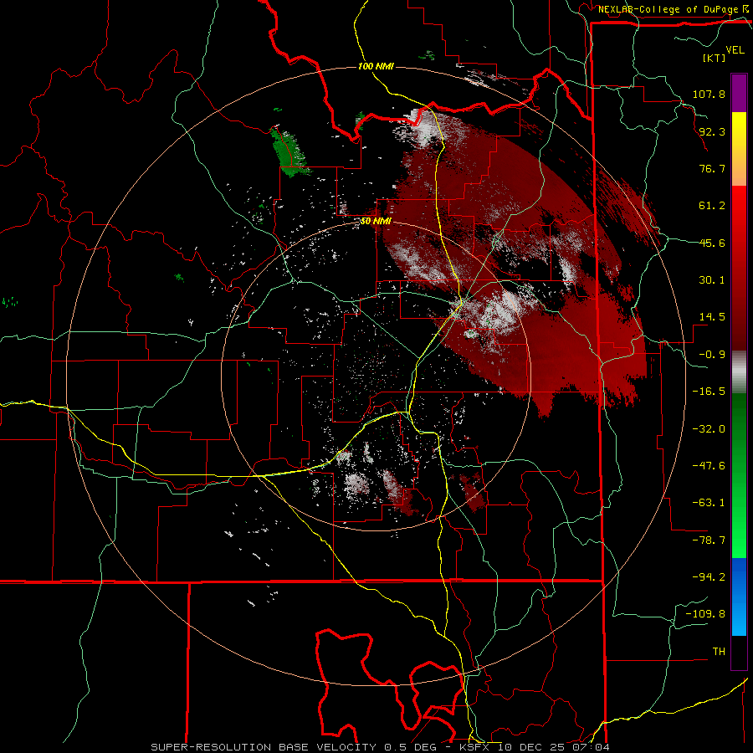Screen dimensions: 753x753
Task: Click the 100 NMI range ring label
Action: tap(376, 66)
